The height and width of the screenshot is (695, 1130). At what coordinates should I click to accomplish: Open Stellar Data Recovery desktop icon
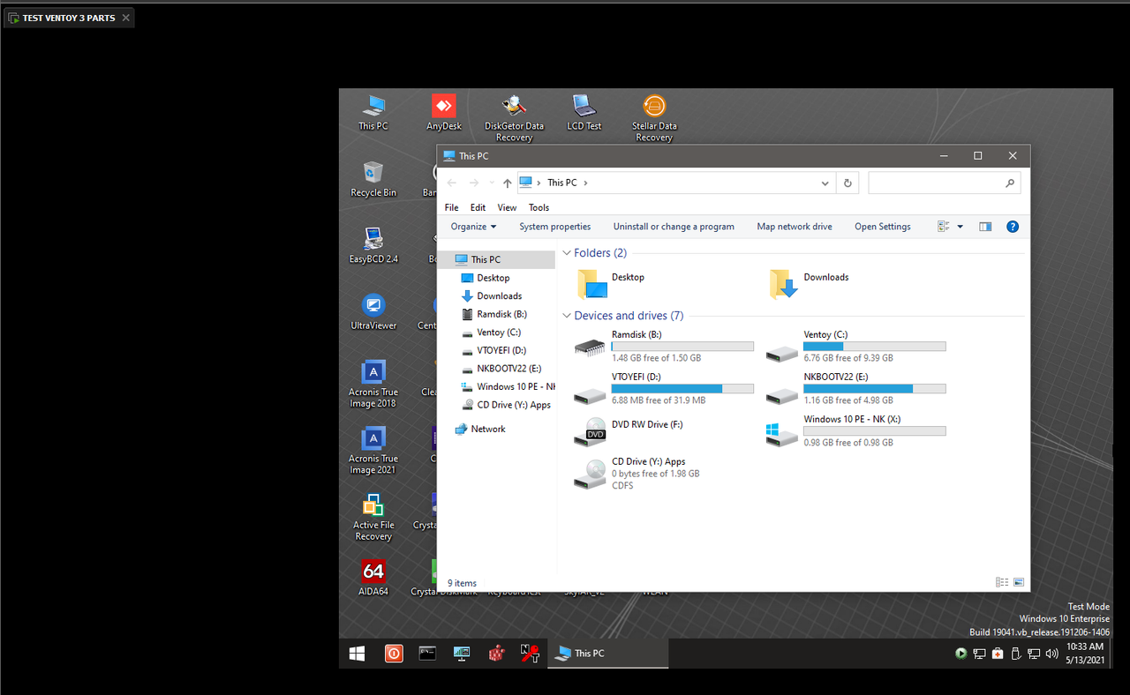point(654,117)
